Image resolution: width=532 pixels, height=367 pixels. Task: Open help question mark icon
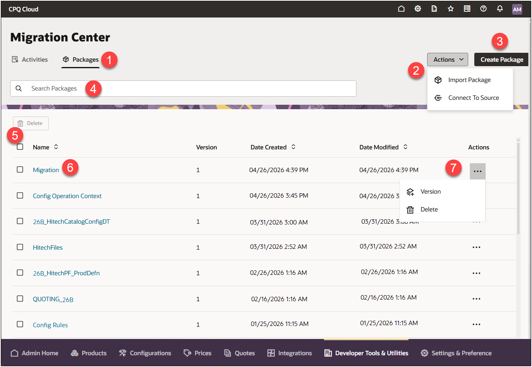[483, 9]
